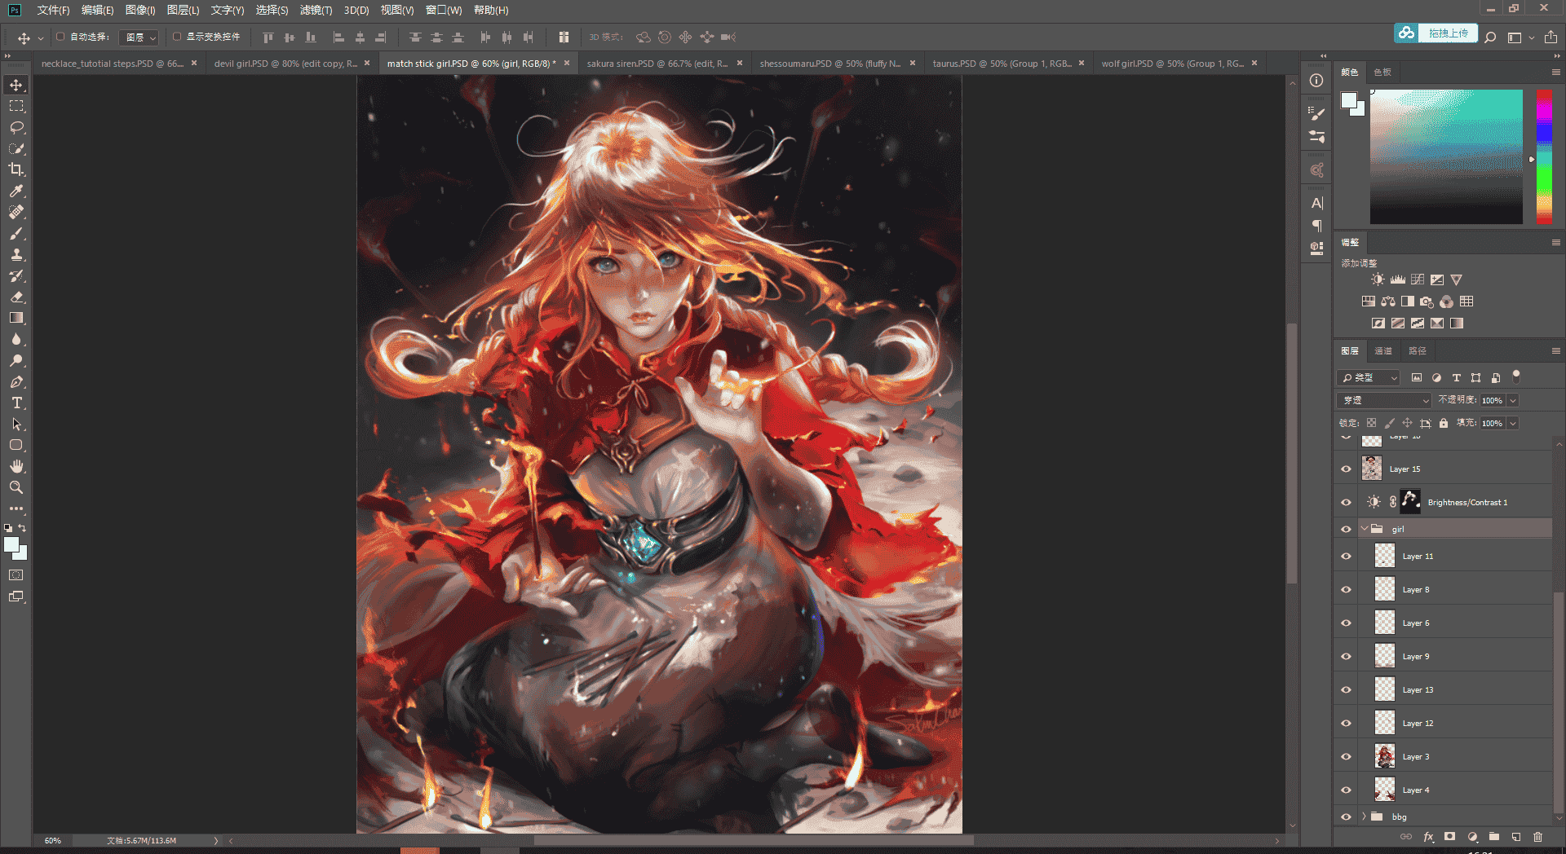Switch to the devil girl.PSD tab
1566x854 pixels.
285,63
